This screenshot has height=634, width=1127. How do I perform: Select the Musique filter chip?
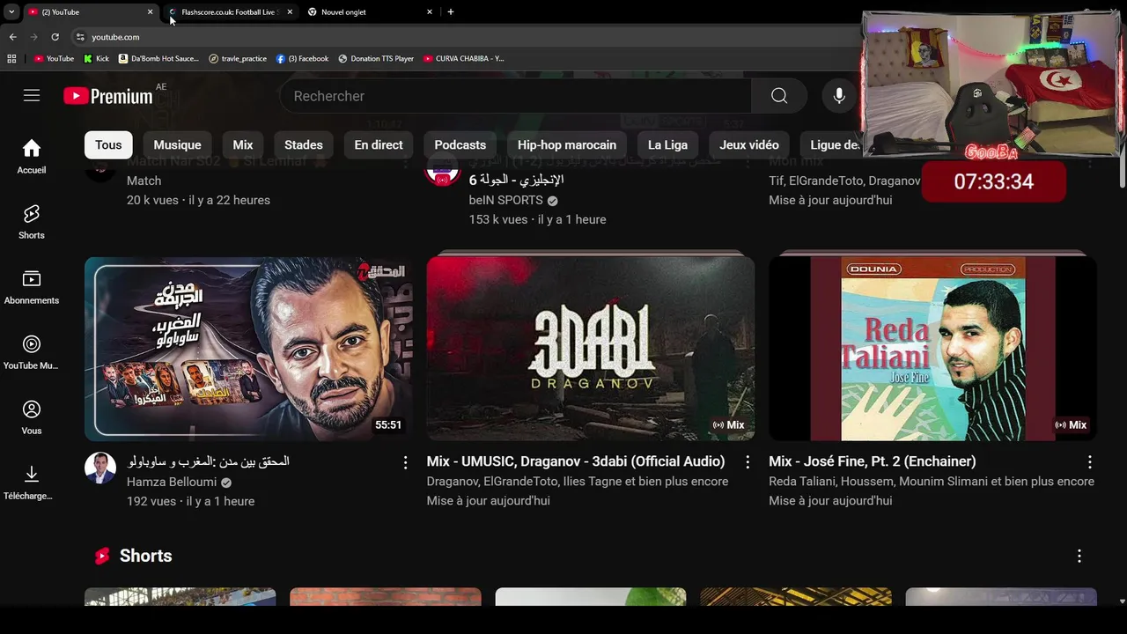coord(177,145)
